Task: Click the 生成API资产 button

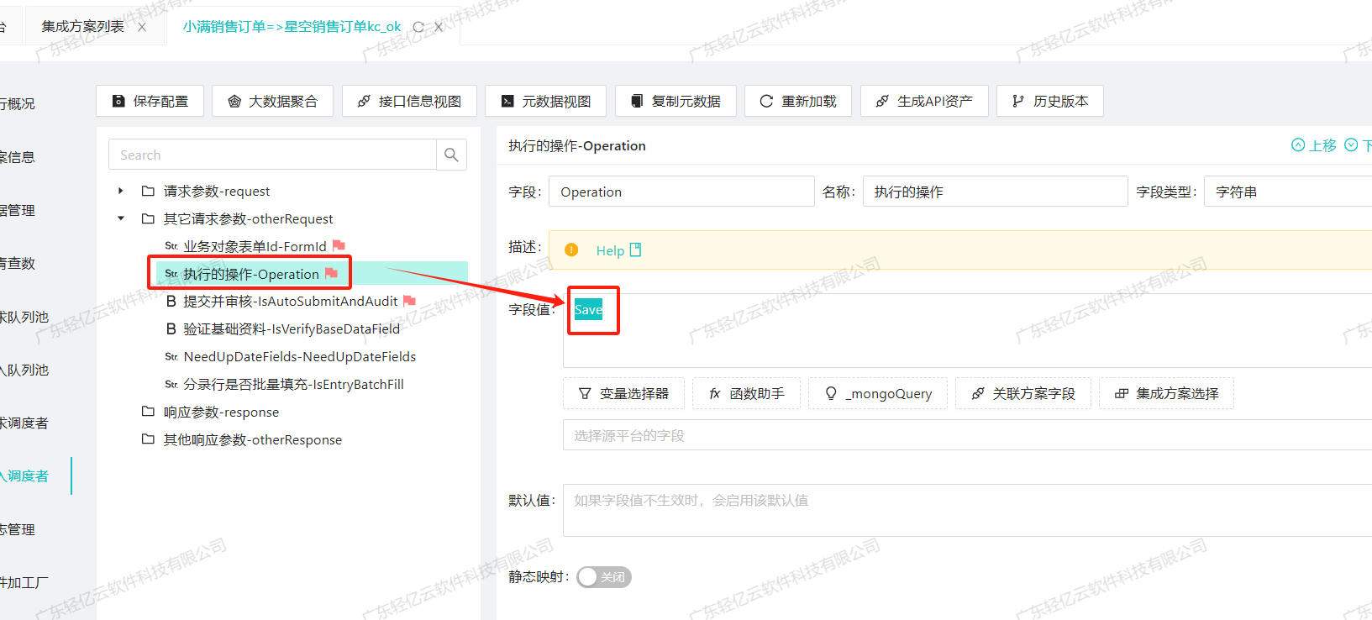Action: pos(924,101)
